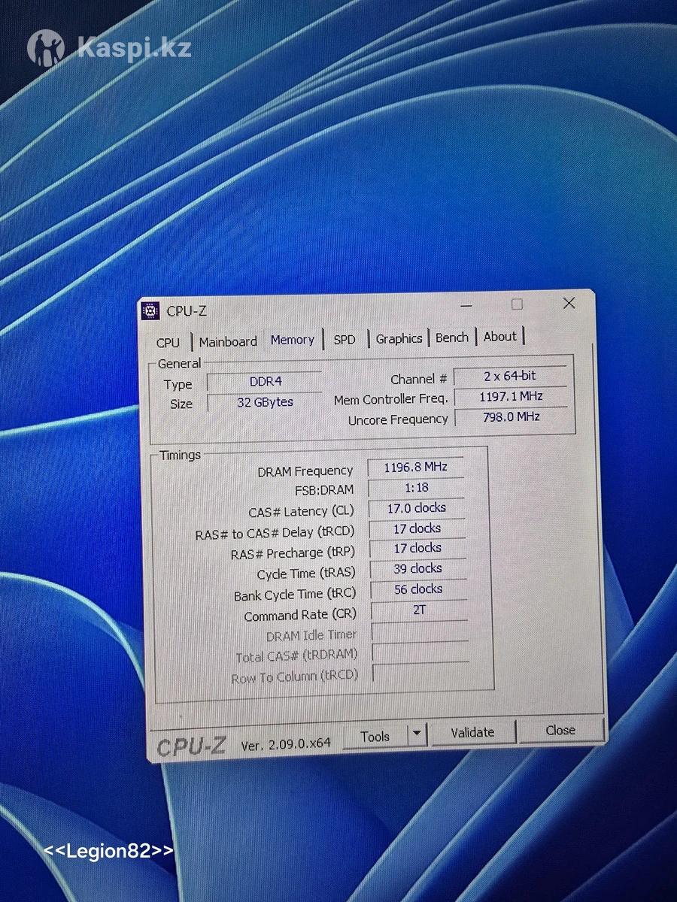Viewport: 677px width, 902px height.
Task: Click the DRAM Frequency value field
Action: (x=415, y=467)
